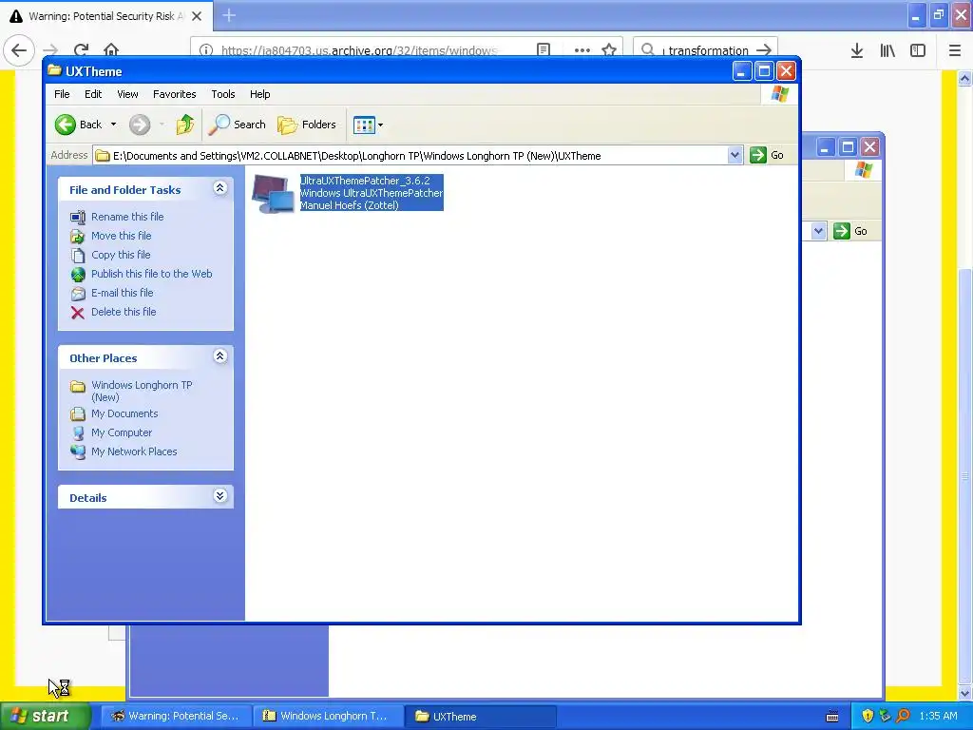Toggle the Folders pane in Explorer

(x=307, y=125)
